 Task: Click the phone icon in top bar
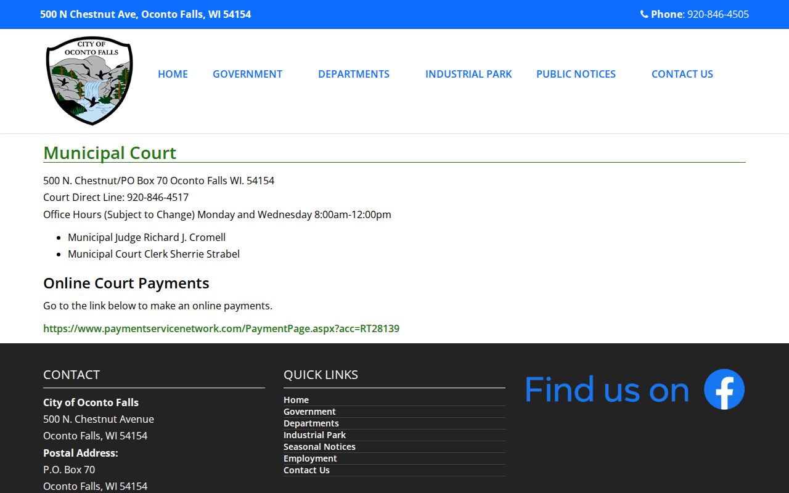point(644,14)
